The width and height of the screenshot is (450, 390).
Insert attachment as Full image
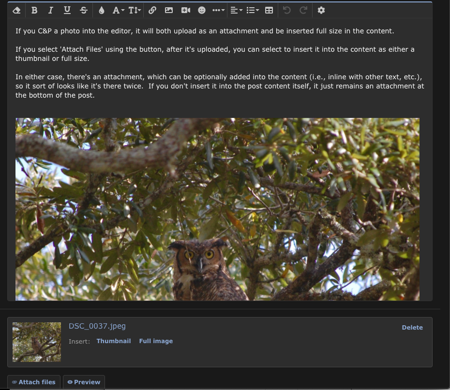pos(156,341)
